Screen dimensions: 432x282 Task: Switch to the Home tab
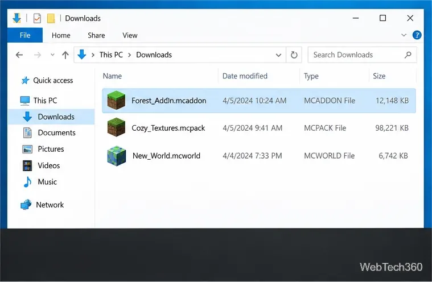click(61, 35)
